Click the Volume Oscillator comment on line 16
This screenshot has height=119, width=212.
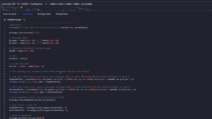pos(19,64)
